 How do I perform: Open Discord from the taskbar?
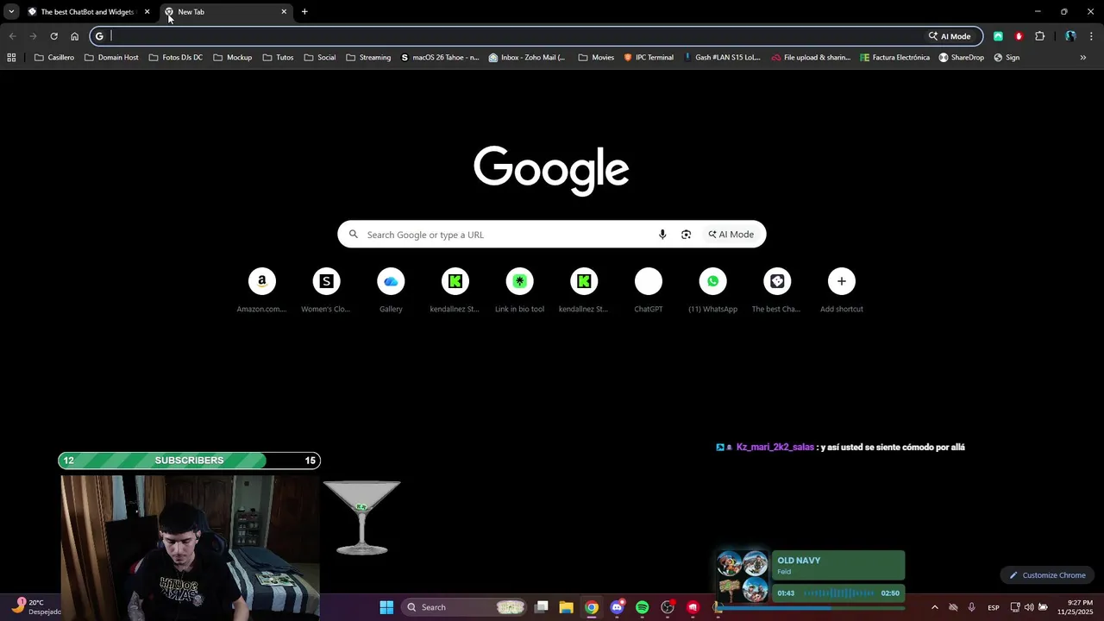617,607
